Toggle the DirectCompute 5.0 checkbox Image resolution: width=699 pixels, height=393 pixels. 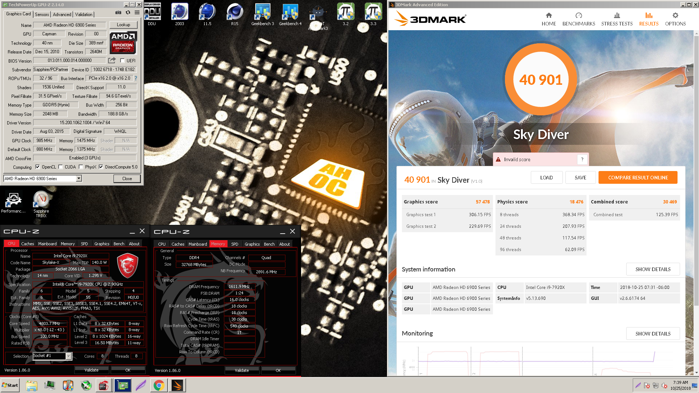tap(101, 167)
